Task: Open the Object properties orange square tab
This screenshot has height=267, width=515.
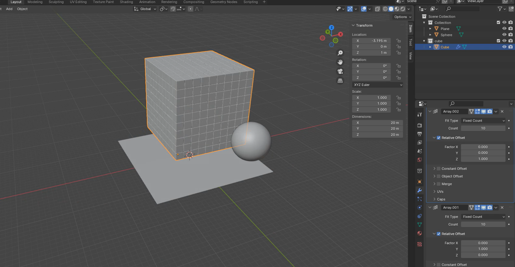Action: [420, 182]
